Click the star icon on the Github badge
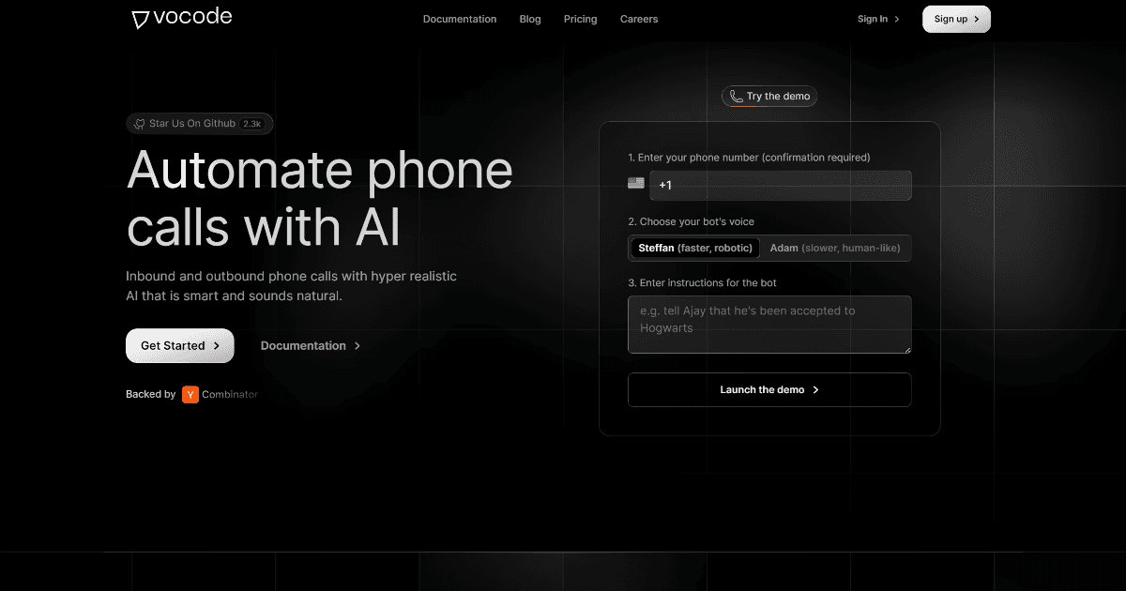This screenshot has height=591, width=1126. 139,123
